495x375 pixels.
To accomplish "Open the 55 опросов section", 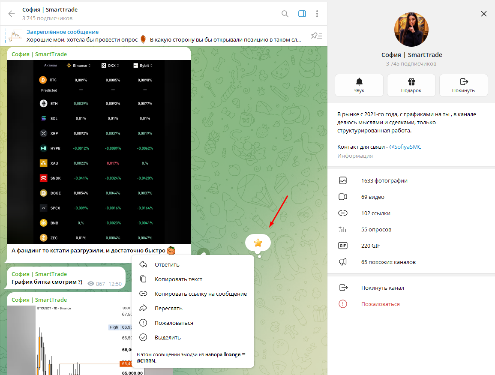I will pyautogui.click(x=411, y=229).
